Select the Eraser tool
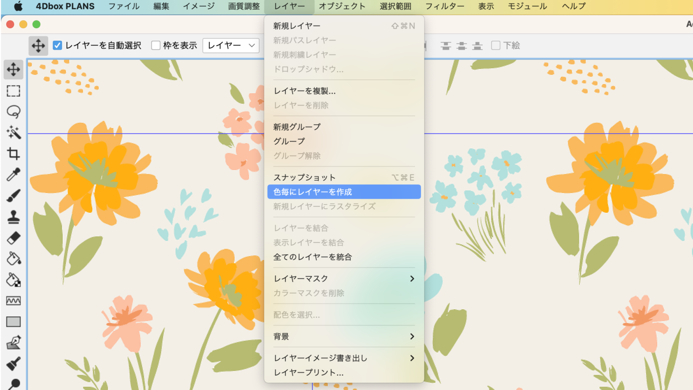Viewport: 693px width, 390px height. 13,238
